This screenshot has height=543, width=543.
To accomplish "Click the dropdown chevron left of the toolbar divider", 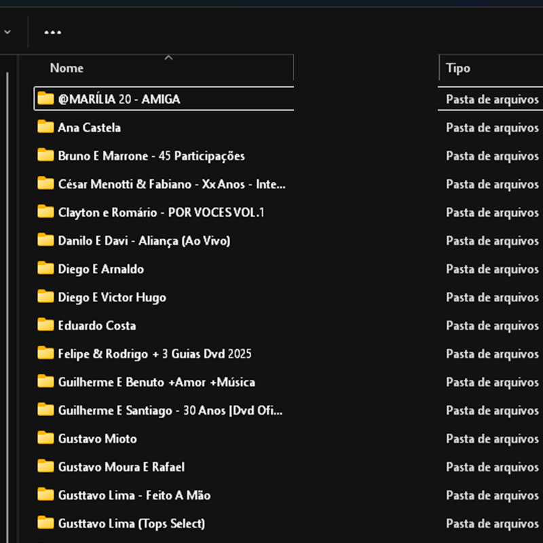I will (7, 32).
